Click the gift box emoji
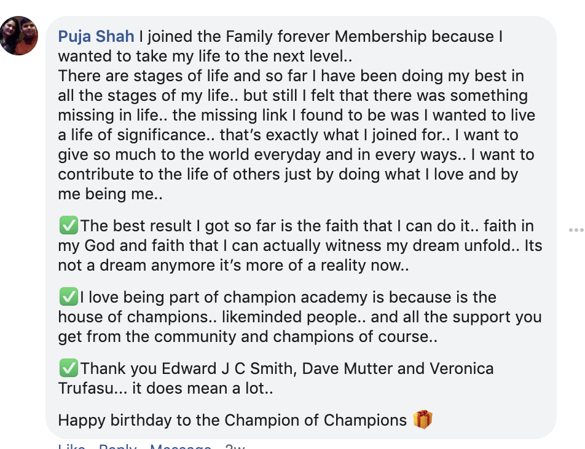 [x=423, y=420]
